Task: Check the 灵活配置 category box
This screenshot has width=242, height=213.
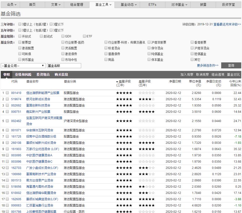Action: coord(63,48)
